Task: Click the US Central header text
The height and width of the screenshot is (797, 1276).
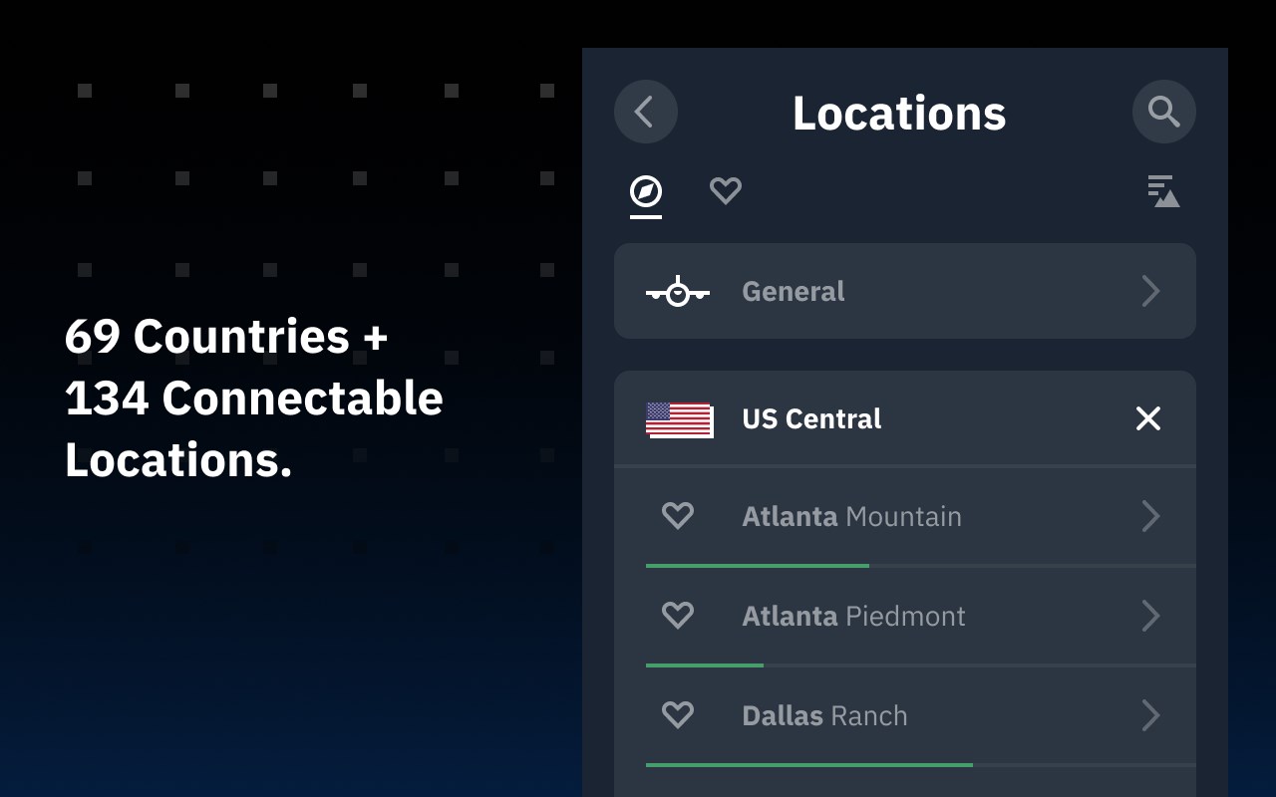Action: (811, 418)
